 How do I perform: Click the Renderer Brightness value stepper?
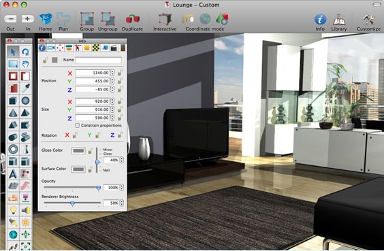click(x=122, y=203)
